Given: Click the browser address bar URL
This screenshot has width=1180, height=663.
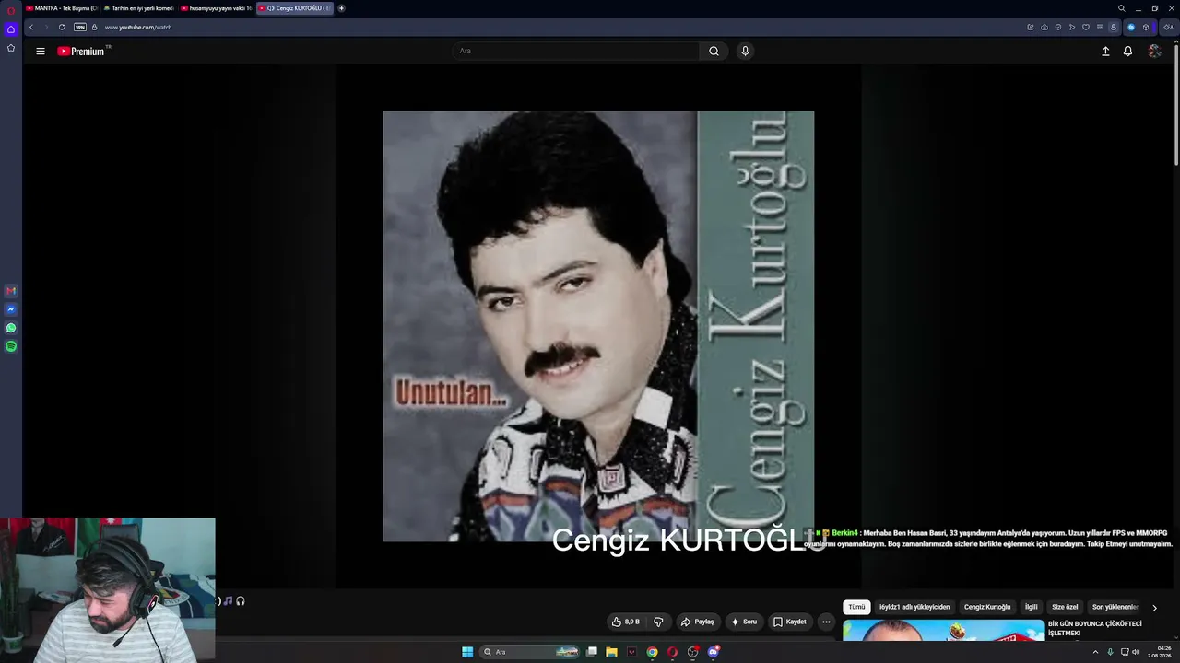Looking at the screenshot, I should 138,28.
